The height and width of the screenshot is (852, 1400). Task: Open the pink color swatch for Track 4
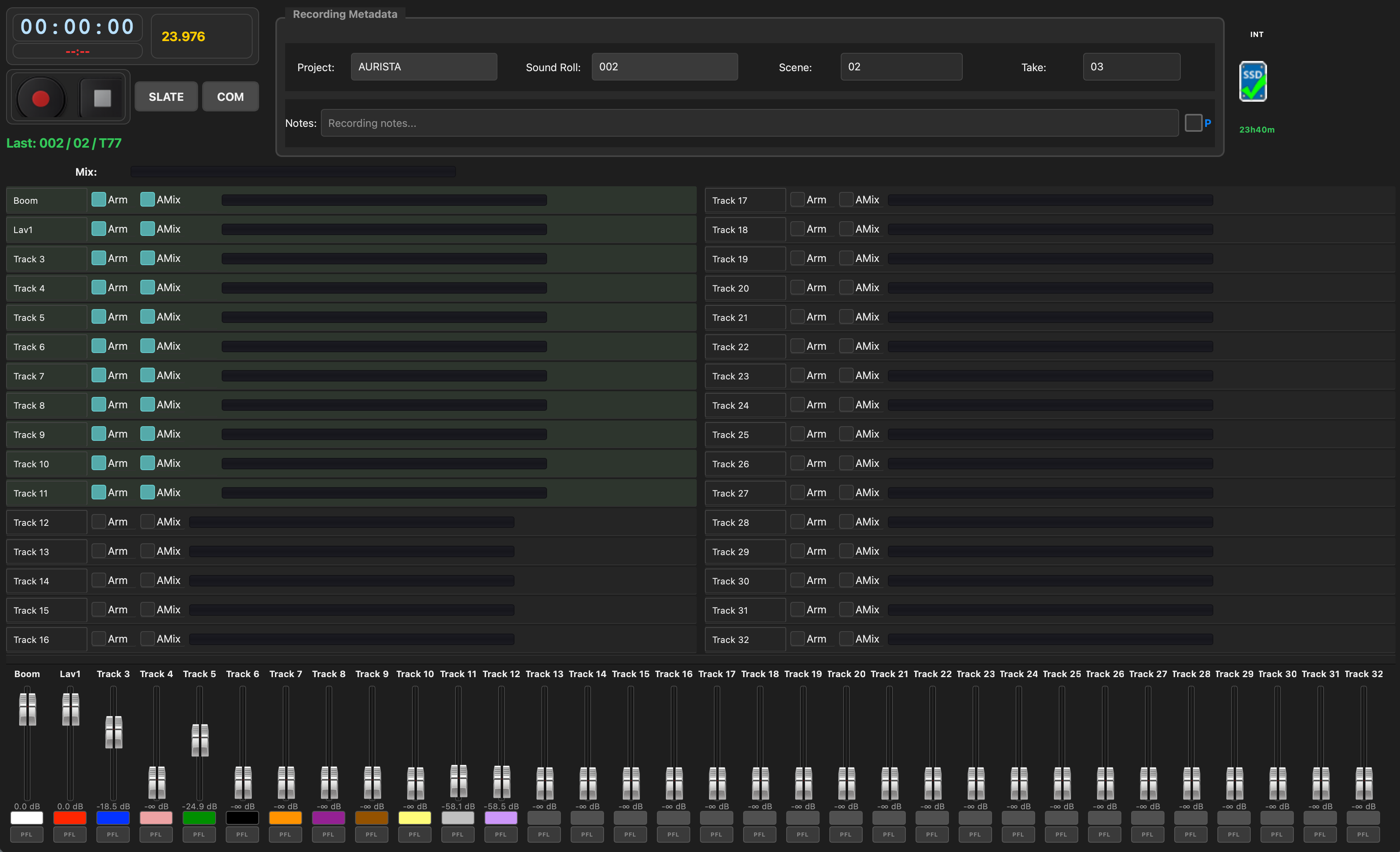click(x=156, y=818)
